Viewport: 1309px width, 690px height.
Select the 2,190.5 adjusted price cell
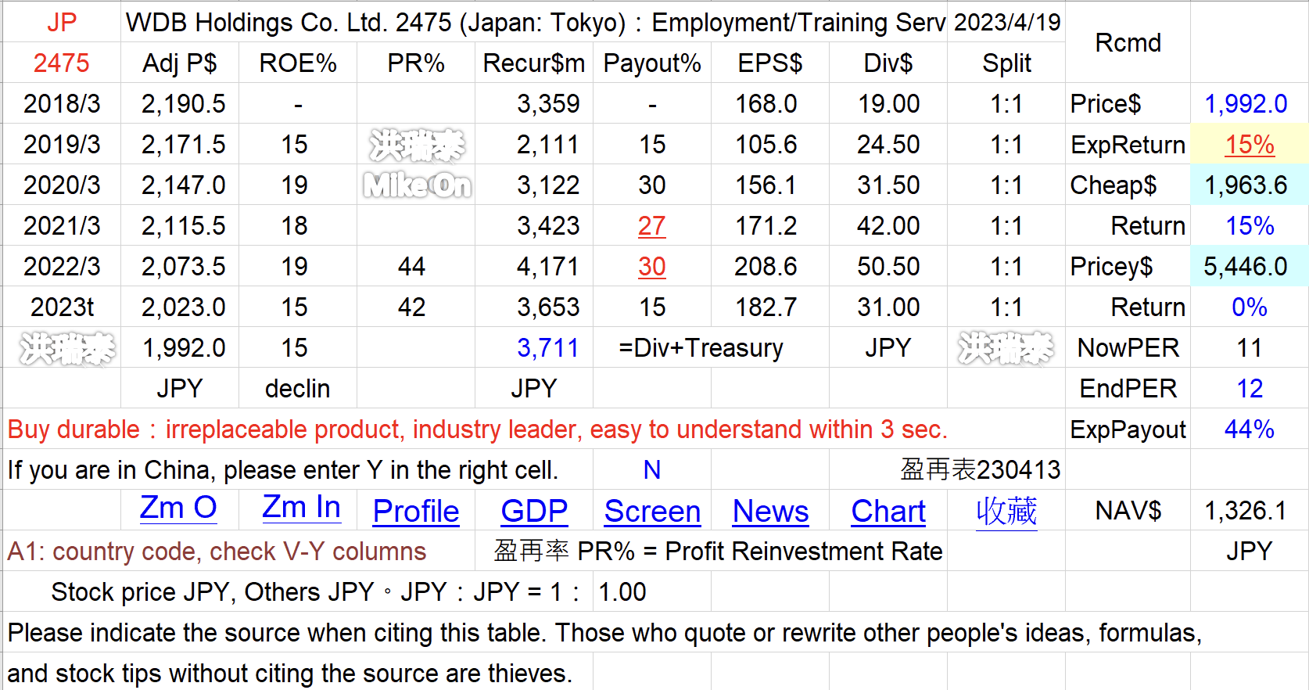click(x=180, y=104)
